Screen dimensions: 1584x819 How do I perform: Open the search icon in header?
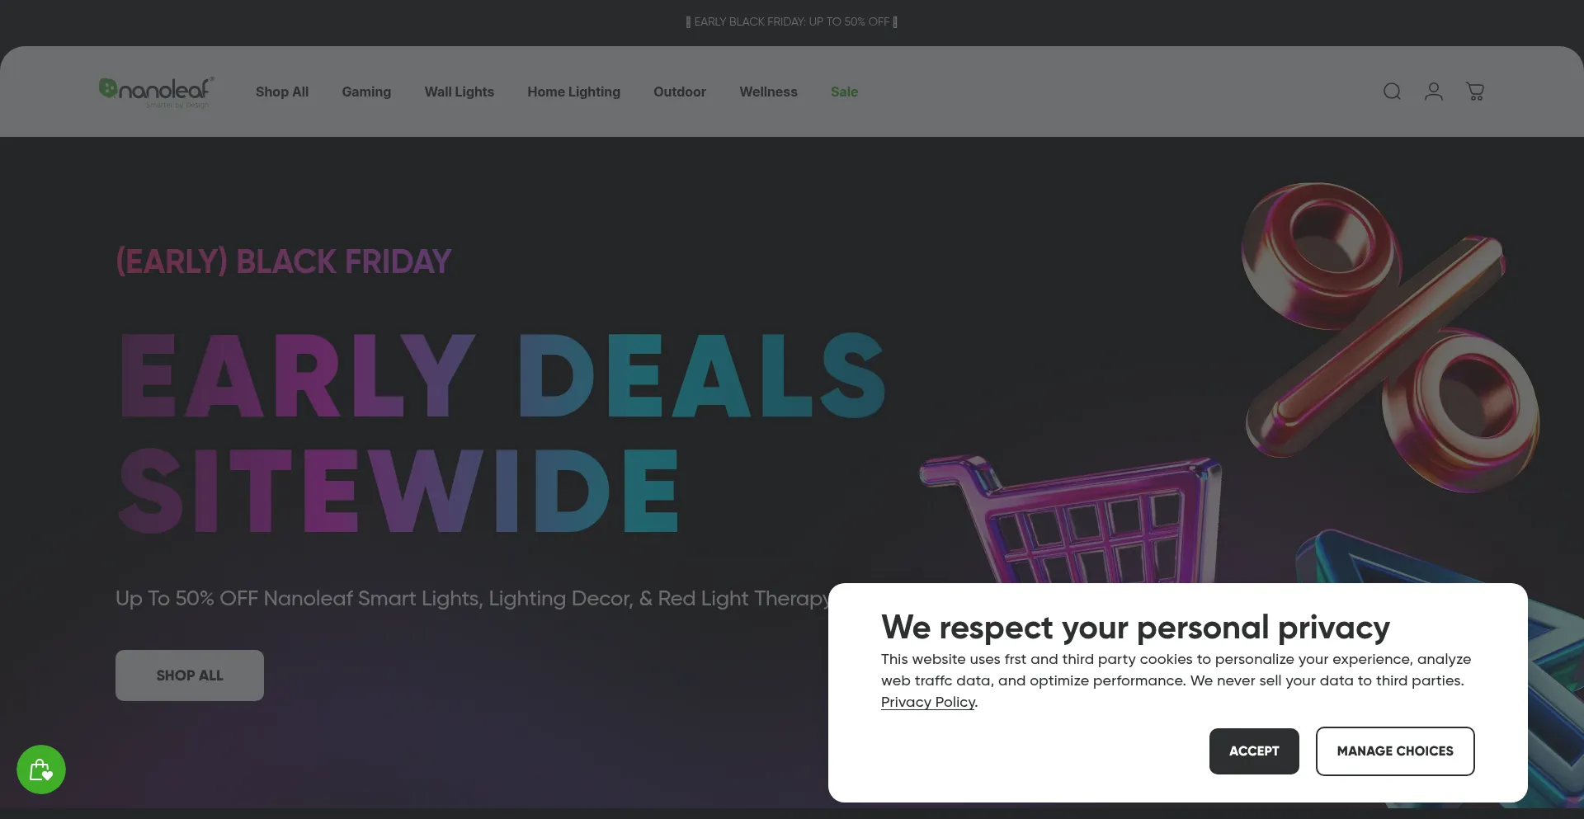1392,92
